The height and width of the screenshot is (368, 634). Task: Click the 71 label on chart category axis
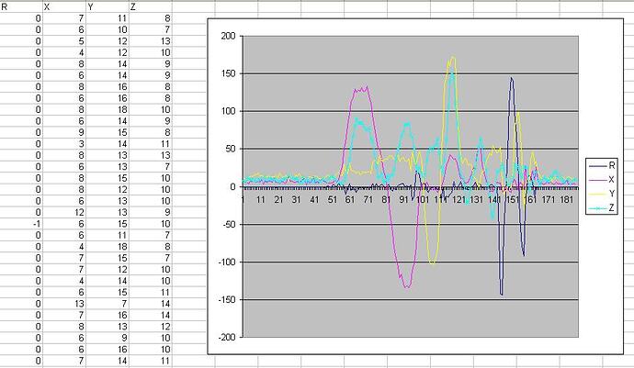(x=368, y=199)
